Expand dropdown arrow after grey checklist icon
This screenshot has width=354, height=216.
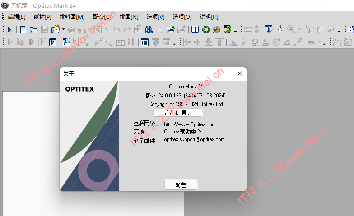coord(174,44)
